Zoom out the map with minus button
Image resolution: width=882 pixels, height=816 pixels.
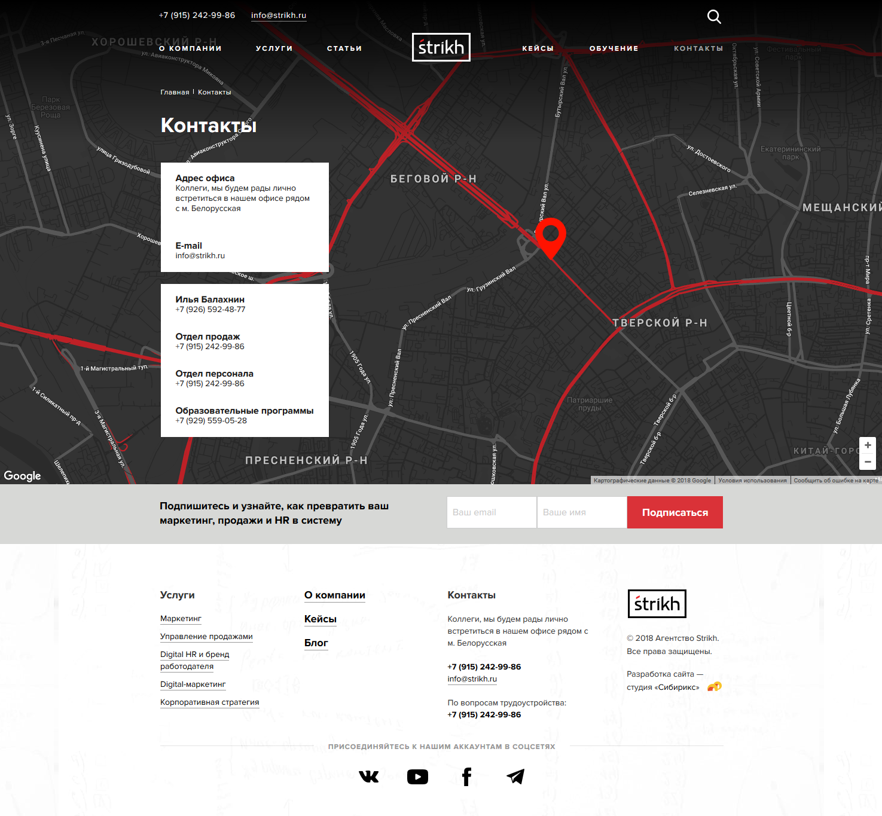click(867, 462)
